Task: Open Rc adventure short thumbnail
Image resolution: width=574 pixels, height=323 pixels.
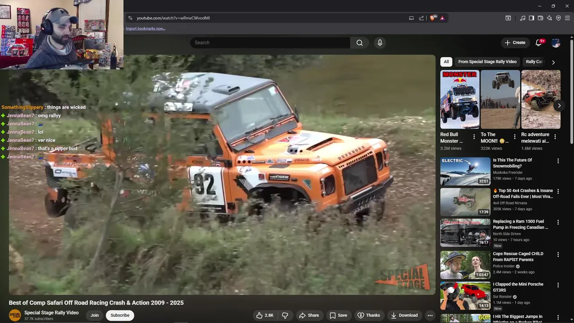Action: point(541,99)
